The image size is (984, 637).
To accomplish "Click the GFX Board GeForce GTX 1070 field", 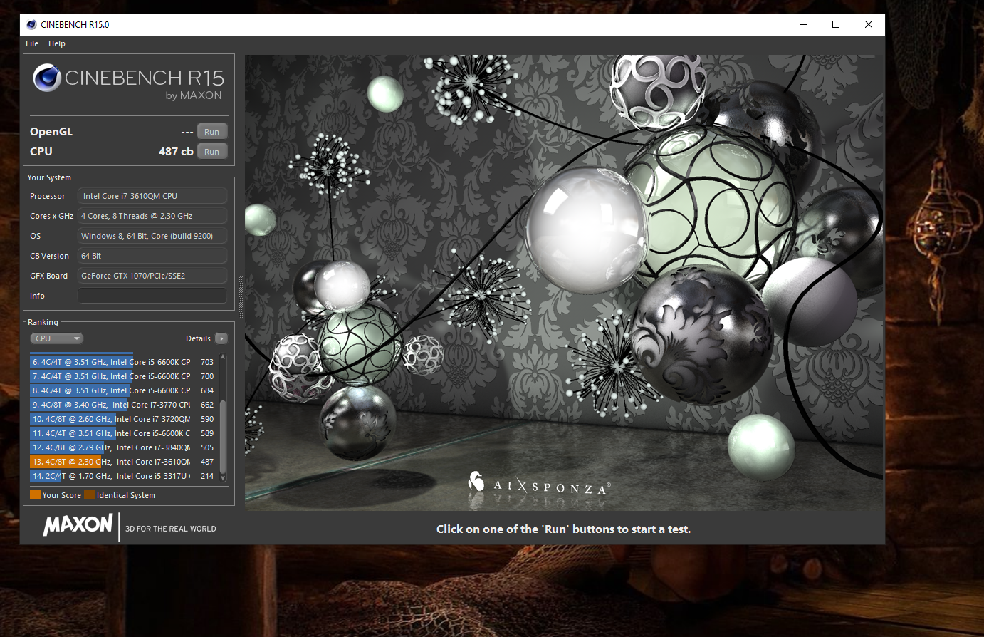I will (x=152, y=276).
